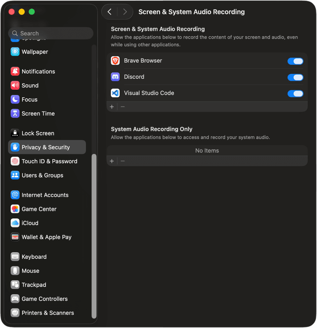Viewport: 317px width, 328px height.
Task: Open the Trackpad icon
Action: (x=15, y=285)
